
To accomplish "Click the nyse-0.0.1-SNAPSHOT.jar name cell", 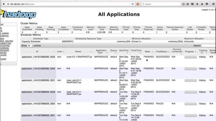I will 79,57.
